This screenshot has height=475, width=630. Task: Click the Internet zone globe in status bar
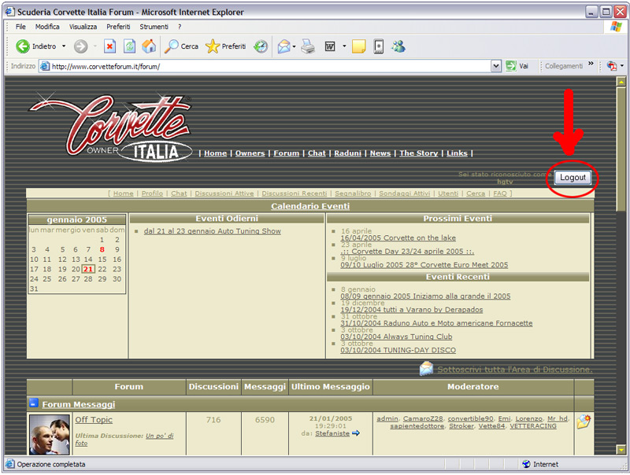point(526,464)
